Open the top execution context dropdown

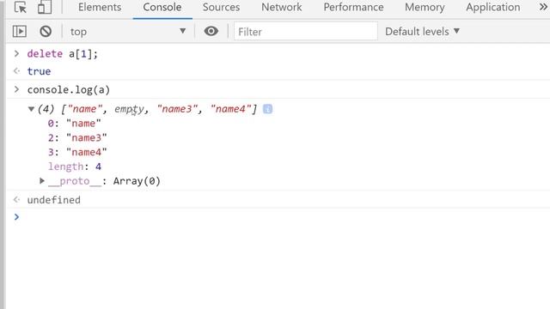(x=128, y=32)
